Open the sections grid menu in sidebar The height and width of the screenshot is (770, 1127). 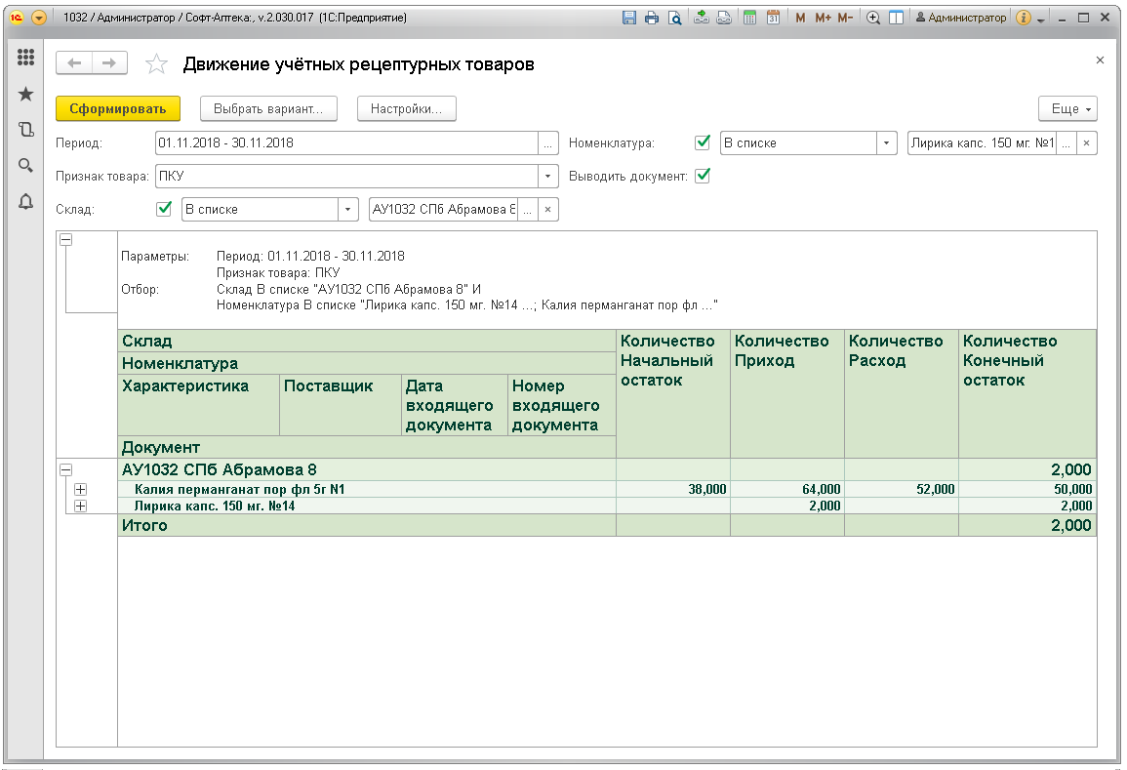click(26, 59)
